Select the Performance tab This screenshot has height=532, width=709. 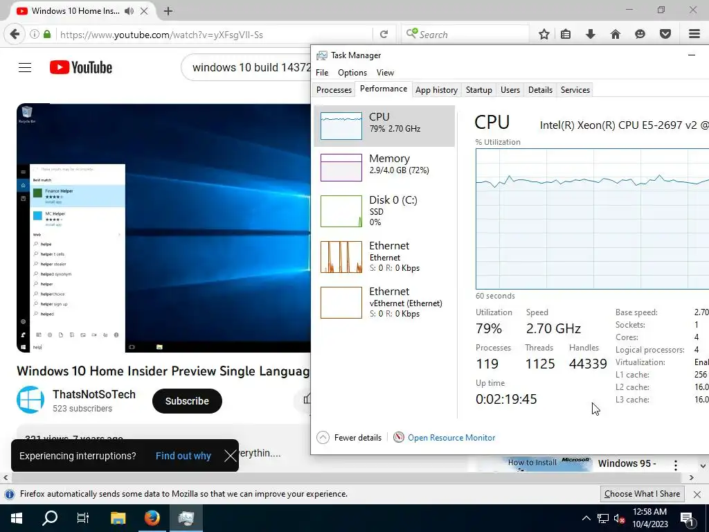(x=384, y=89)
